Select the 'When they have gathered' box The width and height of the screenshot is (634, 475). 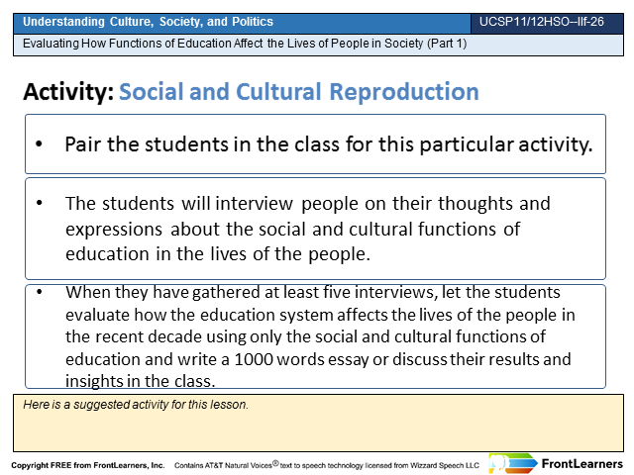(315, 336)
